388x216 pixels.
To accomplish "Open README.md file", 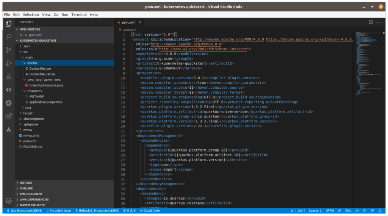I will pyautogui.click(x=64, y=147).
